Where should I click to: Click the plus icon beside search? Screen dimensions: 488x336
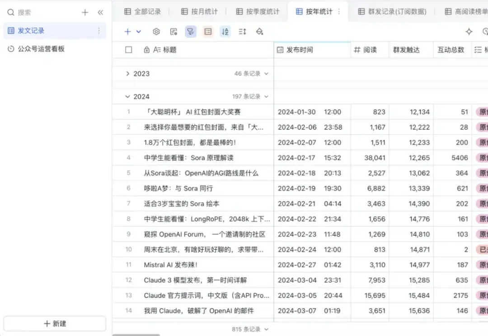[x=85, y=13]
